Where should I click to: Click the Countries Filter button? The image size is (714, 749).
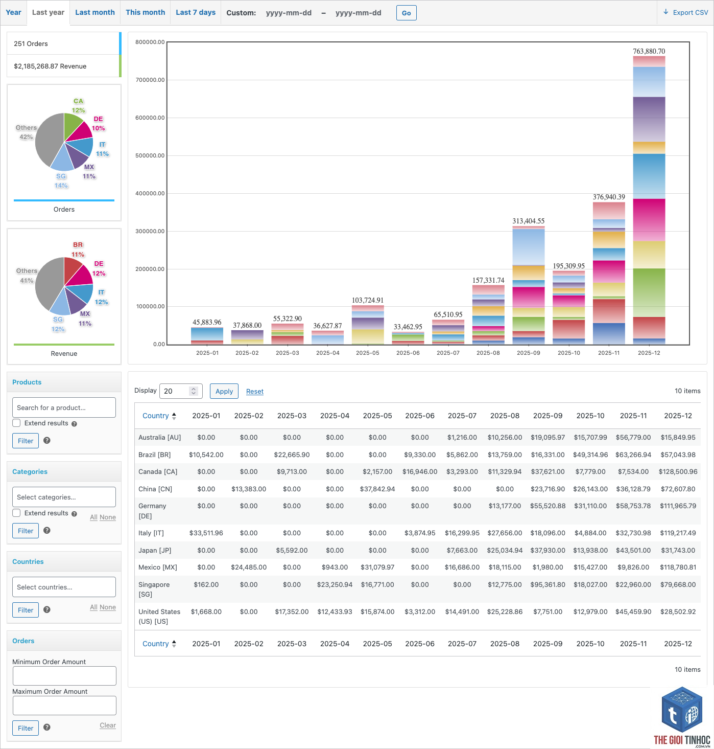tap(26, 610)
